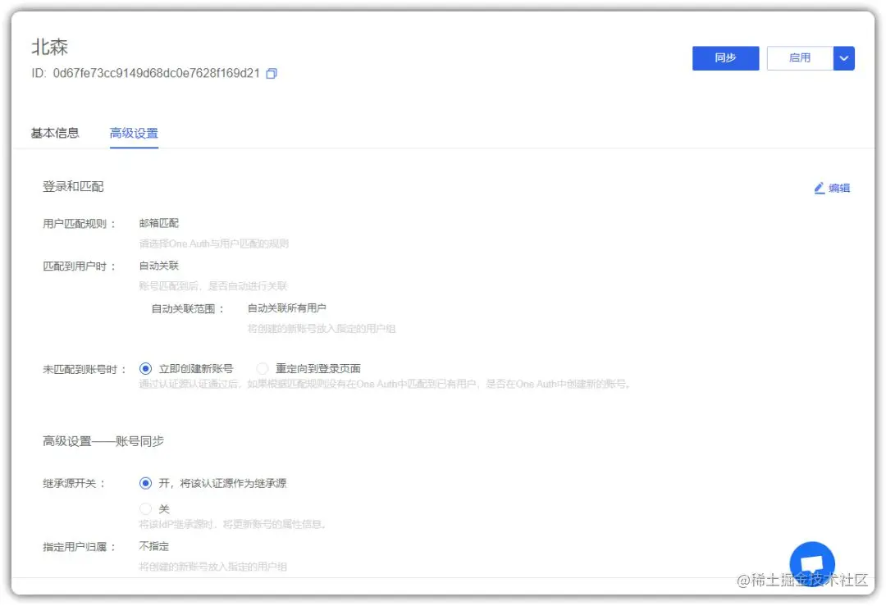Click the 同步 button
The height and width of the screenshot is (606, 886).
tap(725, 58)
